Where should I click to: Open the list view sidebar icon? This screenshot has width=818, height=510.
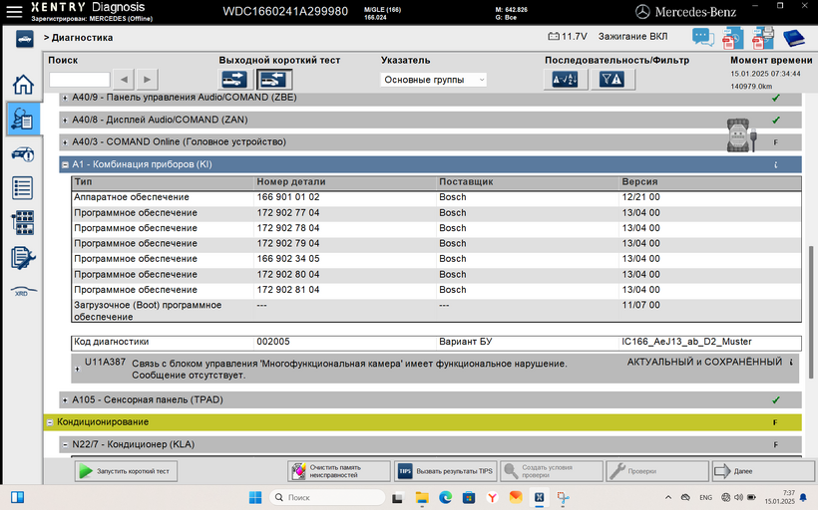(22, 188)
